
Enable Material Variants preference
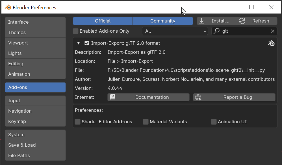pos(146,122)
